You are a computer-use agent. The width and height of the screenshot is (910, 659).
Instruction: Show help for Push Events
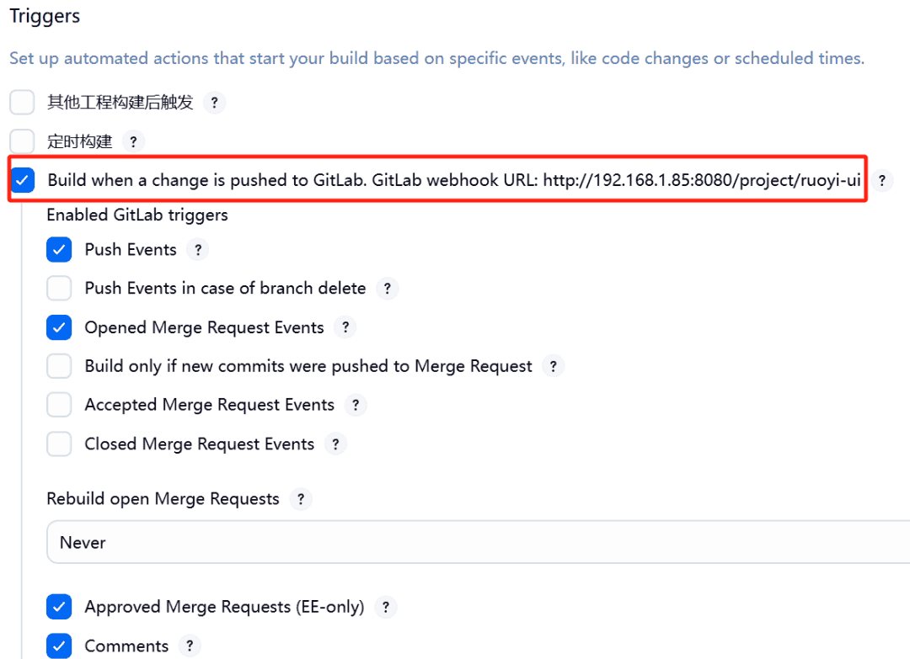coord(196,250)
